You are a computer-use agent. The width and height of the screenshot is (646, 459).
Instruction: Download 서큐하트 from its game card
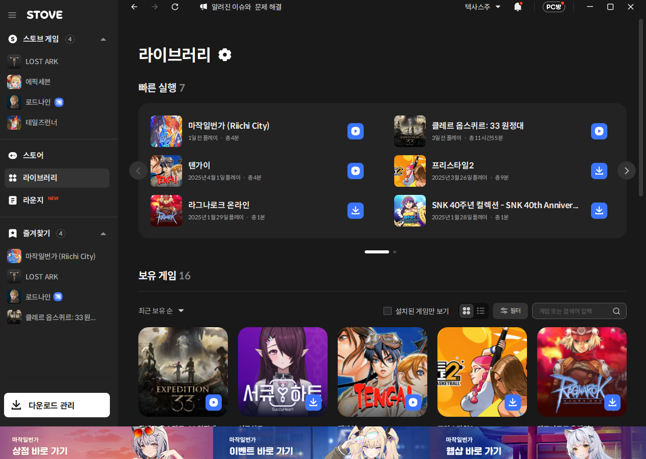pos(313,403)
